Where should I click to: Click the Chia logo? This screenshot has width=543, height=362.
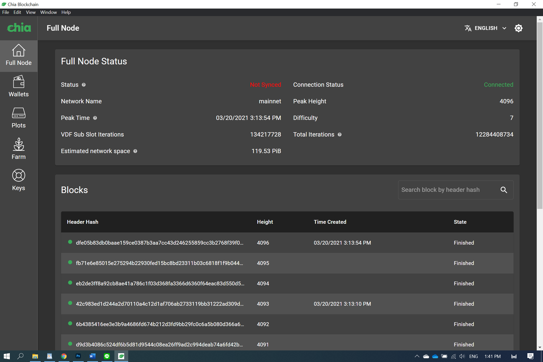[x=19, y=28]
